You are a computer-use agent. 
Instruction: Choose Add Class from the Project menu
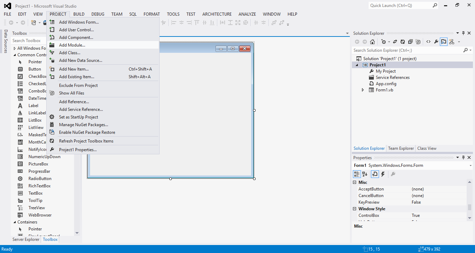tap(70, 52)
